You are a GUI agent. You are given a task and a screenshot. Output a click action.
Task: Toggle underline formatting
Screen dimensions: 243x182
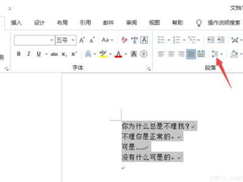(x=39, y=54)
